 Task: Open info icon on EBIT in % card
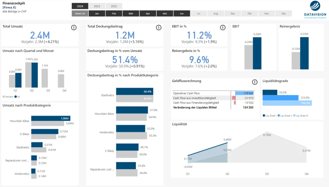[223, 28]
